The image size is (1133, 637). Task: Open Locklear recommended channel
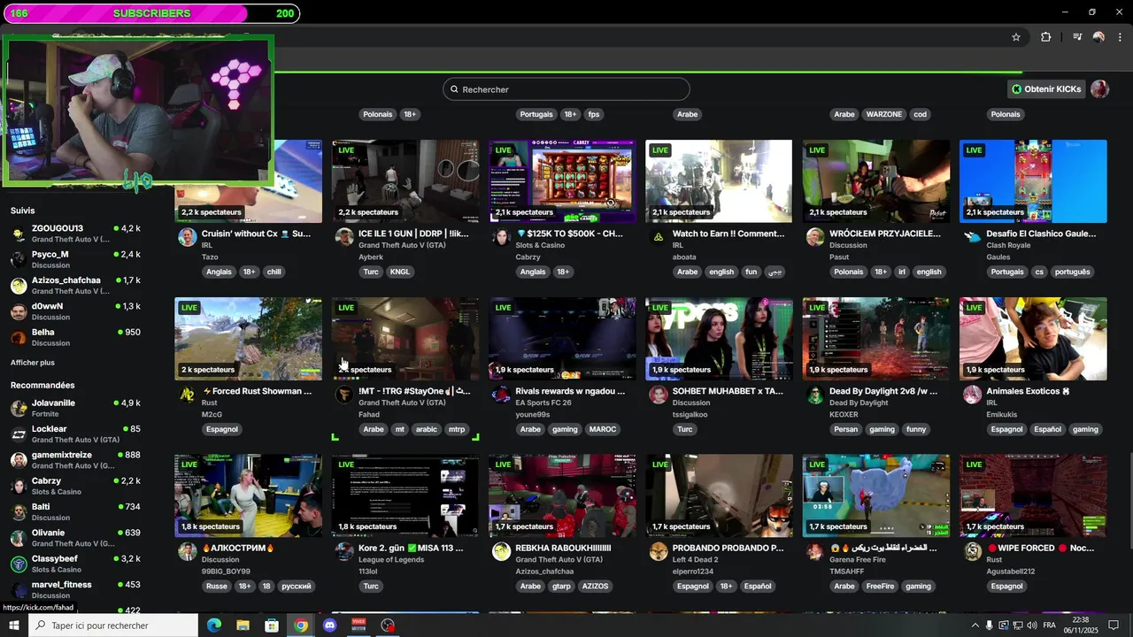tap(75, 434)
